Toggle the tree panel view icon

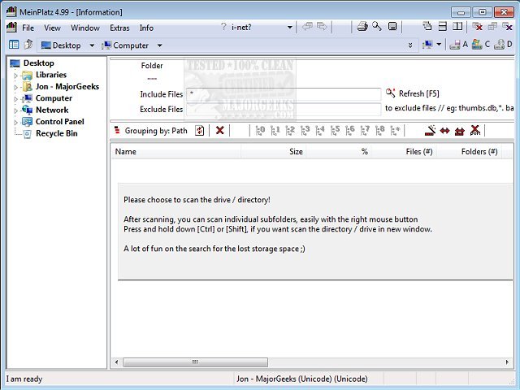pos(14,45)
